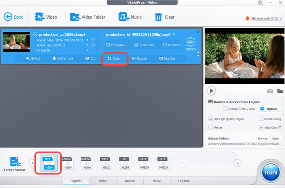Open the Subtitle tool
285x188 pixels.
click(x=167, y=58)
